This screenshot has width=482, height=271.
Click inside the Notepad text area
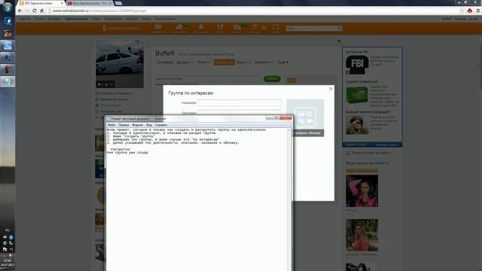[x=197, y=199]
